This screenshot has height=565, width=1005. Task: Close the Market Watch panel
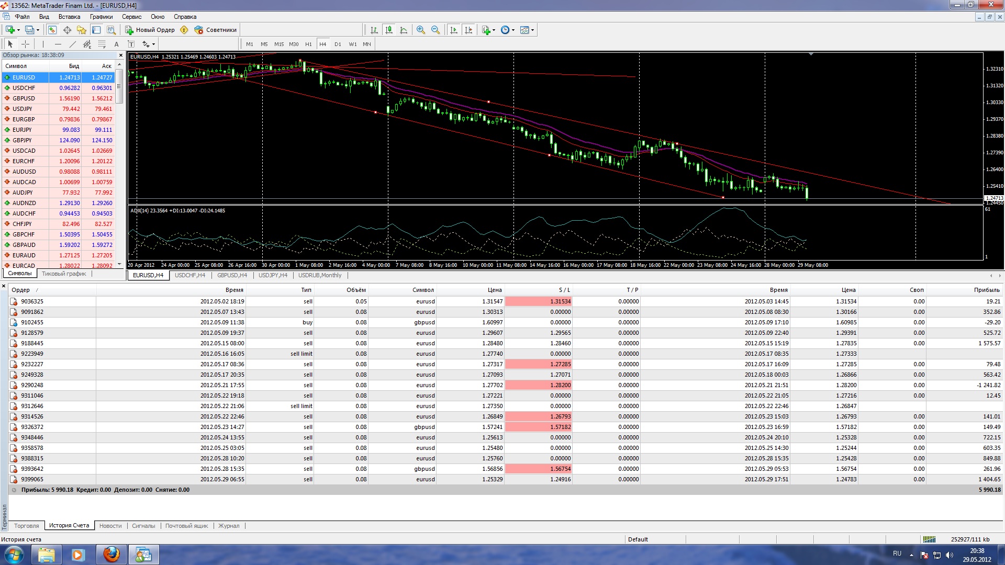(121, 55)
